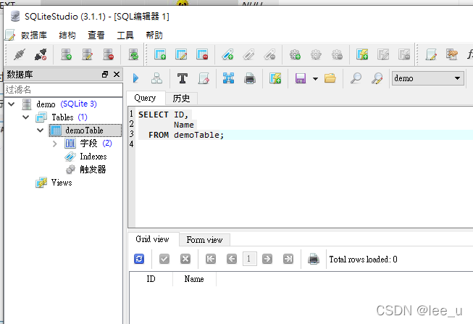Close the 数据库 panel
This screenshot has width=473, height=324.
117,74
